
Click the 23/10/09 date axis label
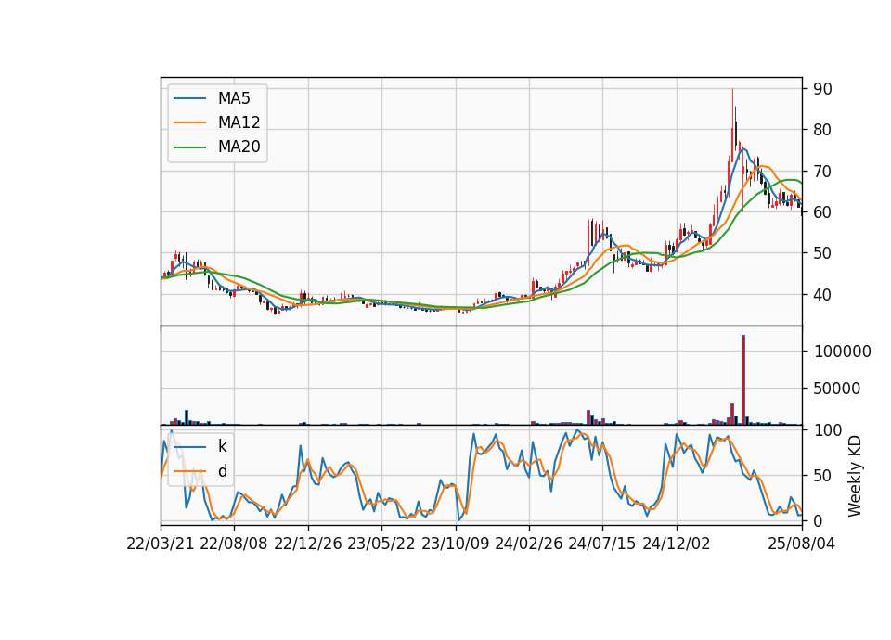(455, 544)
